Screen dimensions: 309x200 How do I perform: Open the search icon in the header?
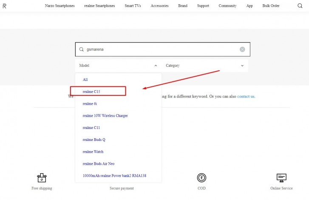(300, 6)
